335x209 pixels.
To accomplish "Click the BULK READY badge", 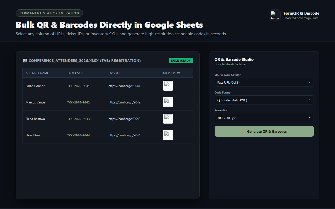I will (x=181, y=61).
